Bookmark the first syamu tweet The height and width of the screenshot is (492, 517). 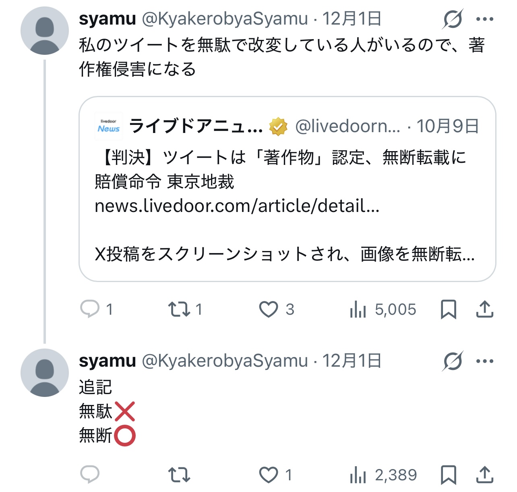tap(448, 309)
